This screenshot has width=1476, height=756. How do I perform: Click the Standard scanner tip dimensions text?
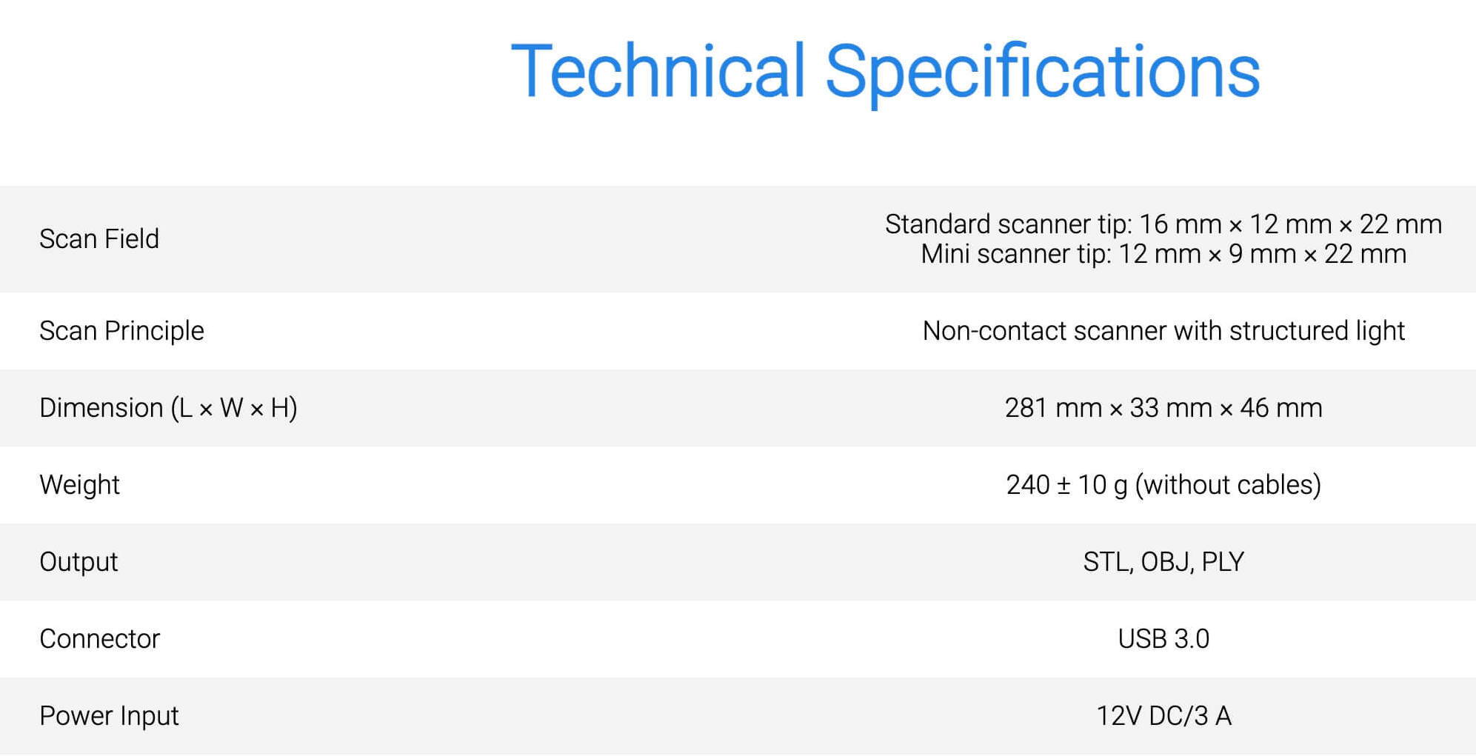click(1163, 224)
